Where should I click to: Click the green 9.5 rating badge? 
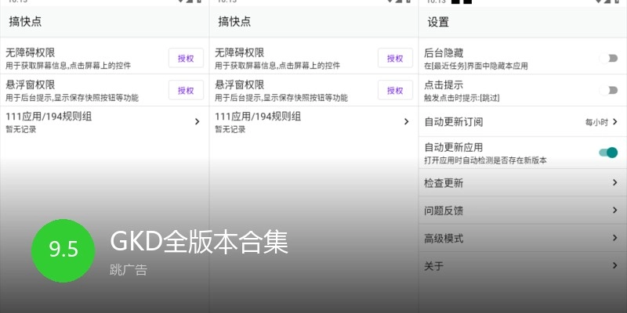click(63, 250)
